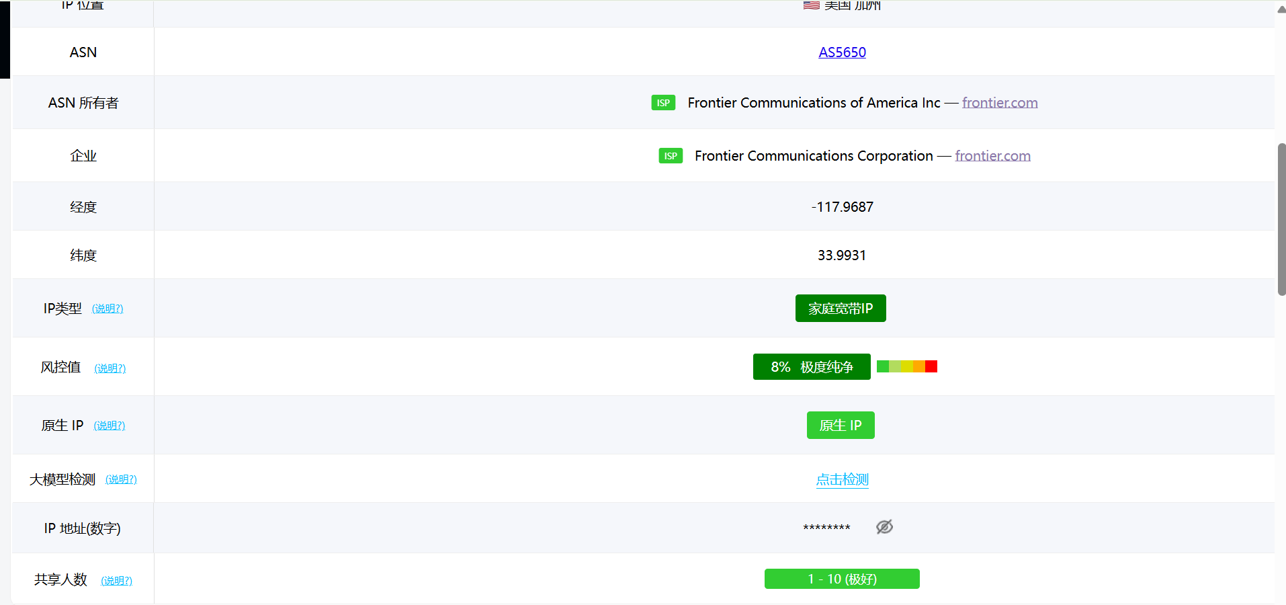Open frontier.com link in enterprise row

click(x=992, y=156)
